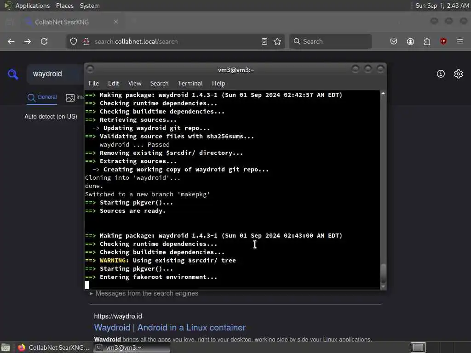The height and width of the screenshot is (353, 471).
Task: Click the waydroid query search field
Action: click(56, 74)
